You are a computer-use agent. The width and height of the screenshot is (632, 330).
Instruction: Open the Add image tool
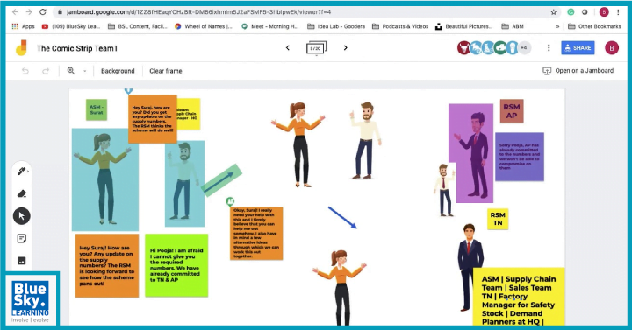22,261
